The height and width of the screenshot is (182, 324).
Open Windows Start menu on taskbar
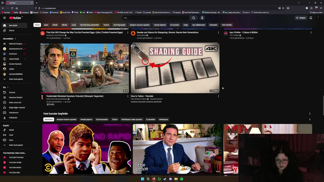[x=143, y=179]
